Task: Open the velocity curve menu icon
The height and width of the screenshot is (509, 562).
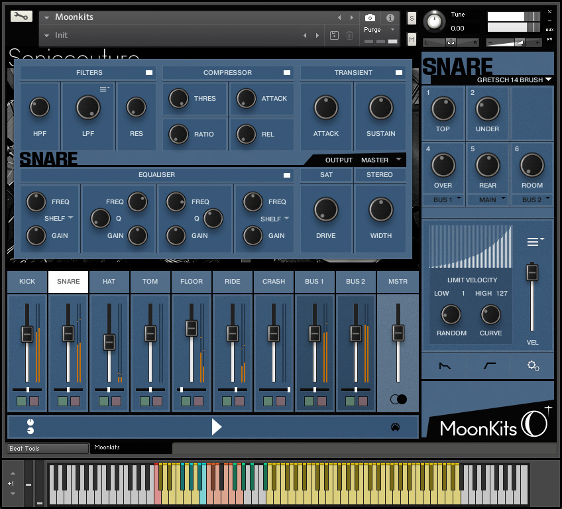Action: 535,242
